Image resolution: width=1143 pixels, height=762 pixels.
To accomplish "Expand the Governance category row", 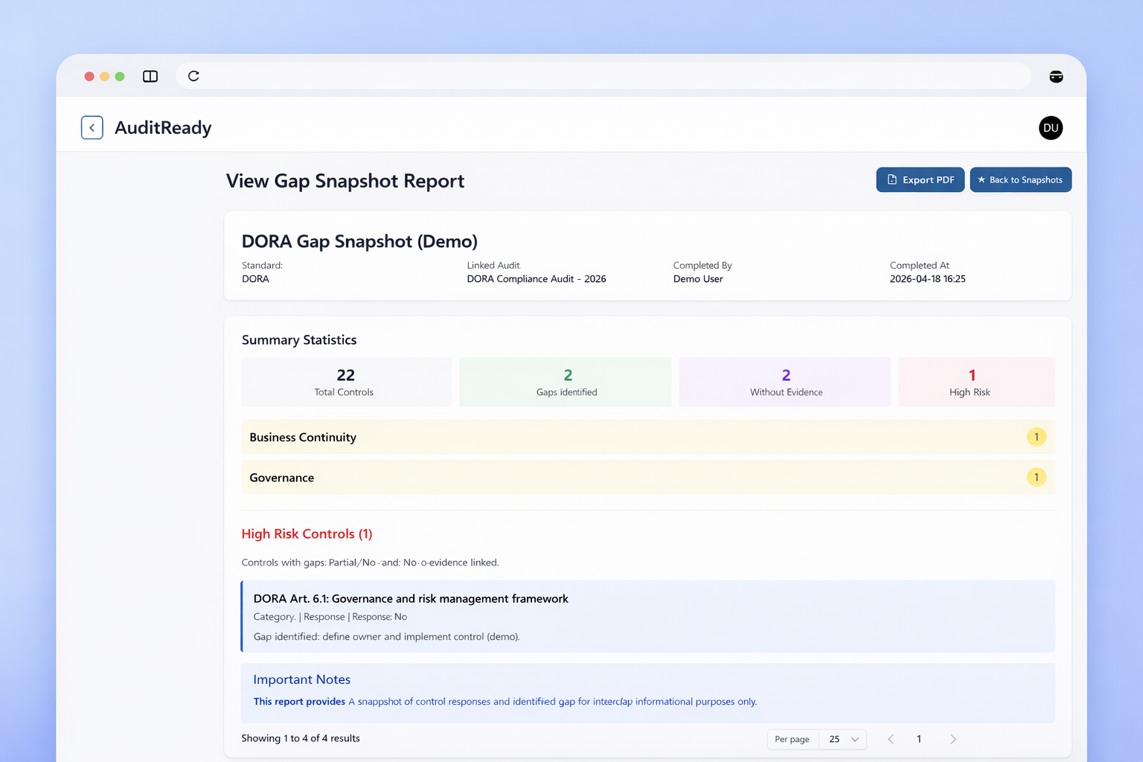I will tap(647, 478).
